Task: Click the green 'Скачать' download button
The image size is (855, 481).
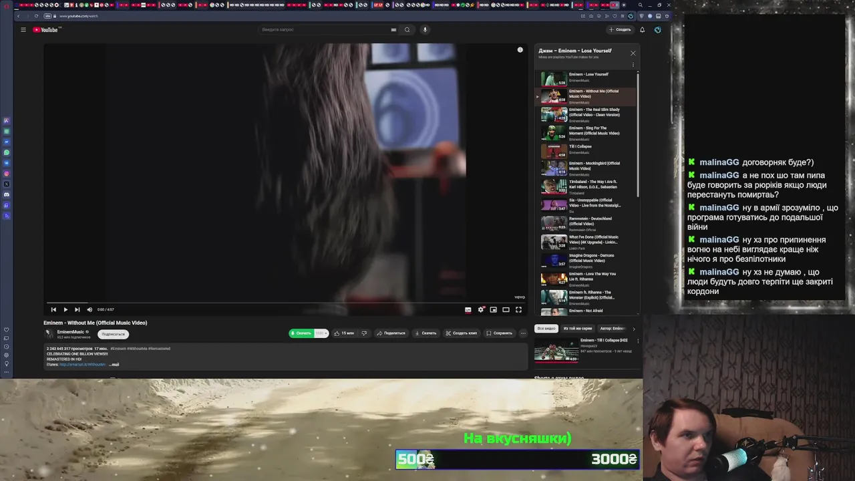Action: [301, 333]
